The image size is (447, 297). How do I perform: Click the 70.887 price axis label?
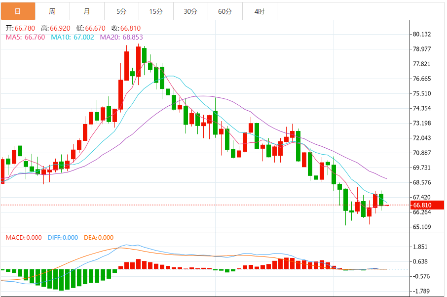(422, 153)
